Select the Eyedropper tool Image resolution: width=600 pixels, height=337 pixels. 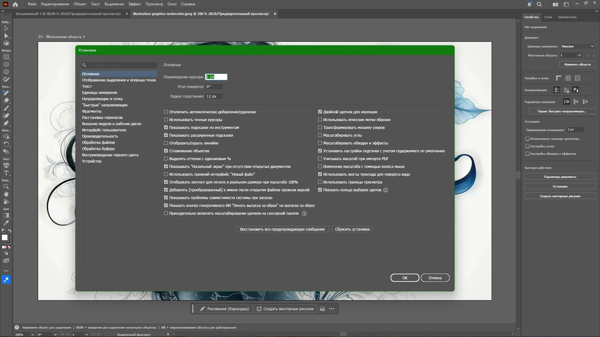pos(6,223)
